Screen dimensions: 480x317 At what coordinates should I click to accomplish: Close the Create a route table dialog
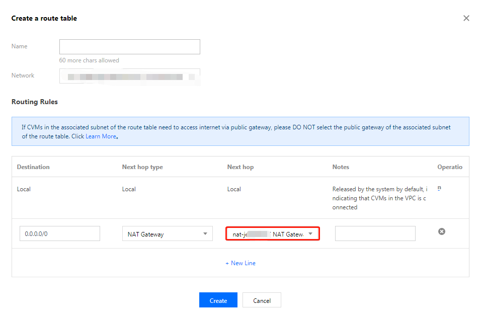466,18
